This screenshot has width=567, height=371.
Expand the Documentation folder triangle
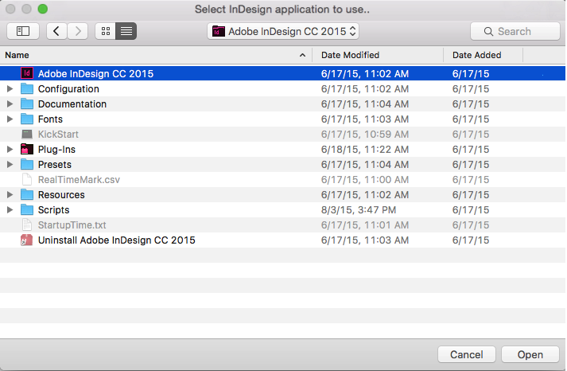(10, 103)
